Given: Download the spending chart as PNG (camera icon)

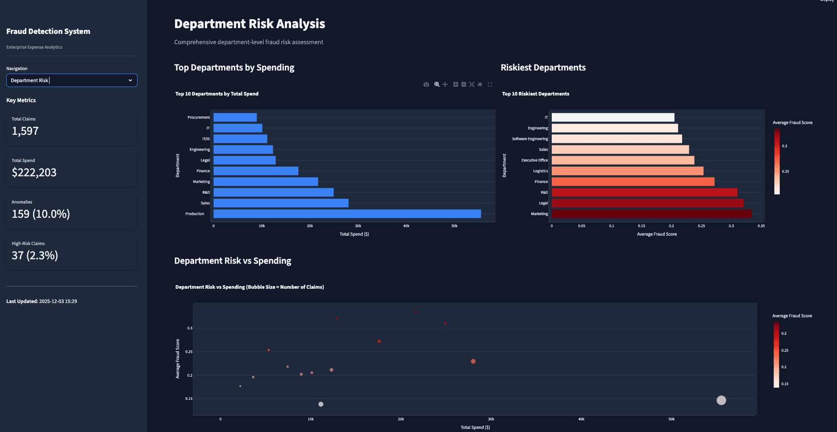Looking at the screenshot, I should 426,84.
